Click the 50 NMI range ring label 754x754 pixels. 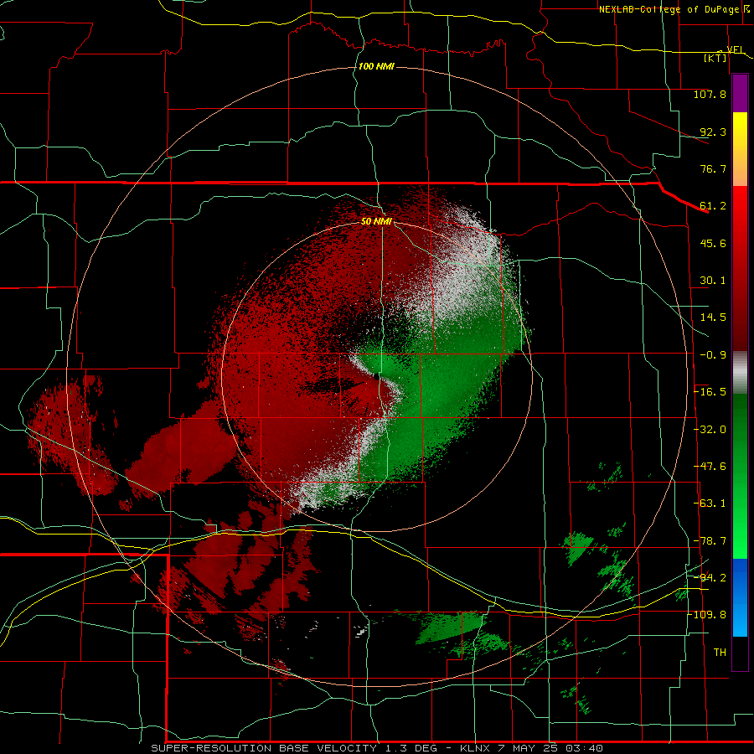(x=376, y=221)
